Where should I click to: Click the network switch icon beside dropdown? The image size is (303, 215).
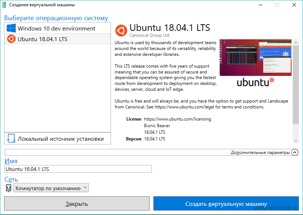click(x=8, y=188)
